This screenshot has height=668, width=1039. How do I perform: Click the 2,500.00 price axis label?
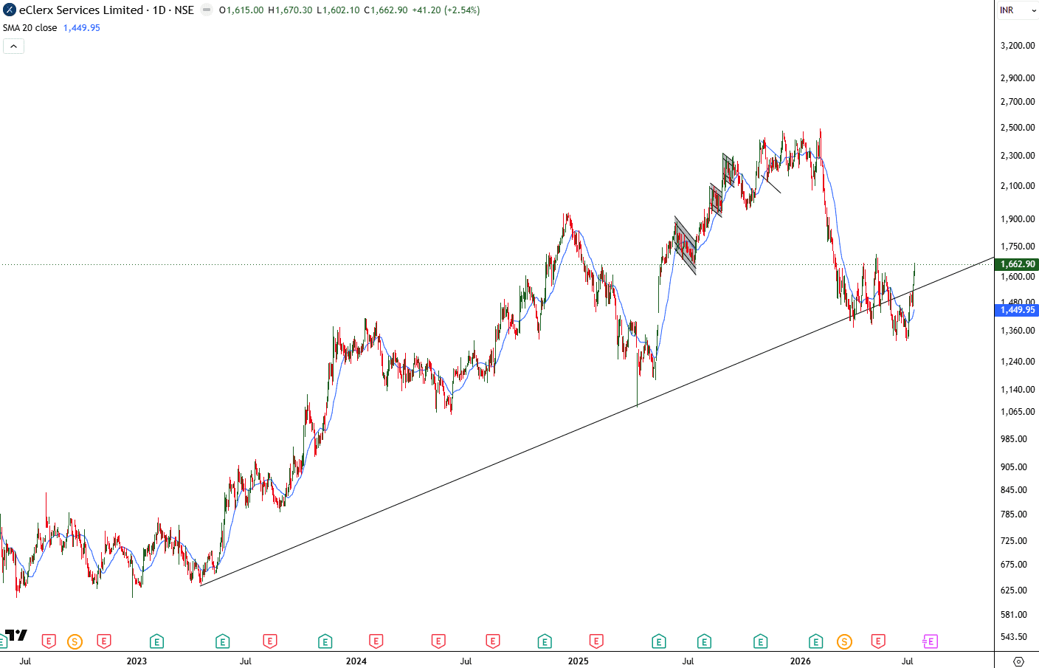[x=1018, y=128]
